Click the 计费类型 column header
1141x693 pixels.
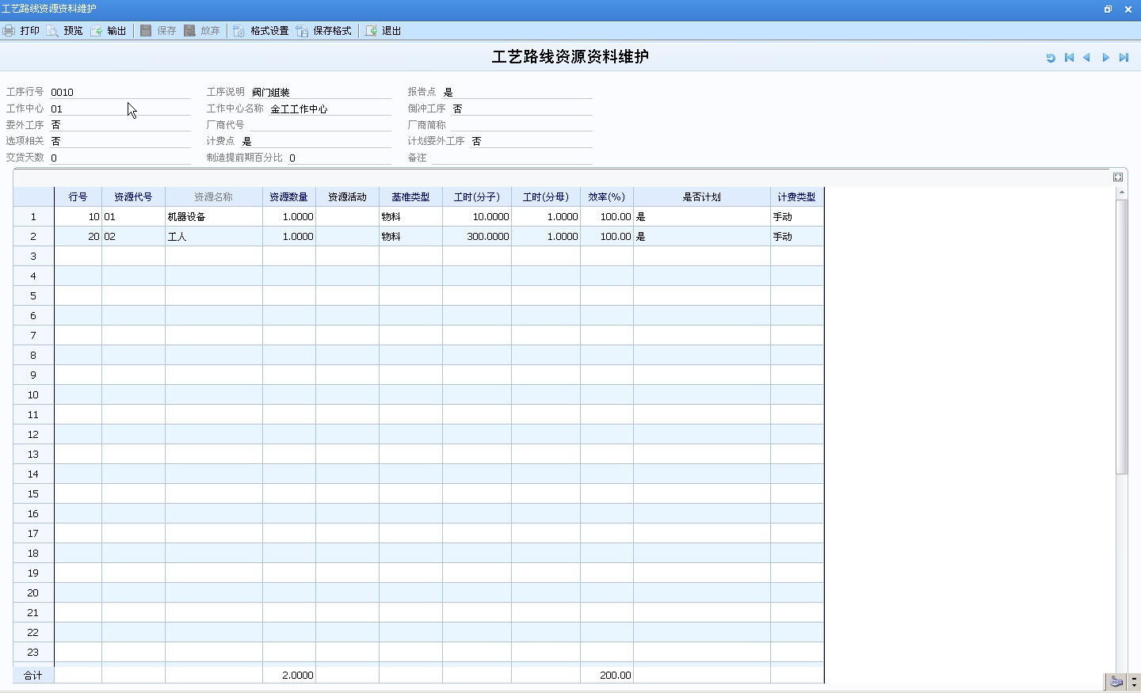coord(797,197)
